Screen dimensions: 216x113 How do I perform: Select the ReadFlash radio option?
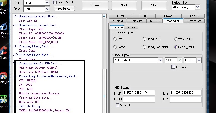click(x=144, y=39)
